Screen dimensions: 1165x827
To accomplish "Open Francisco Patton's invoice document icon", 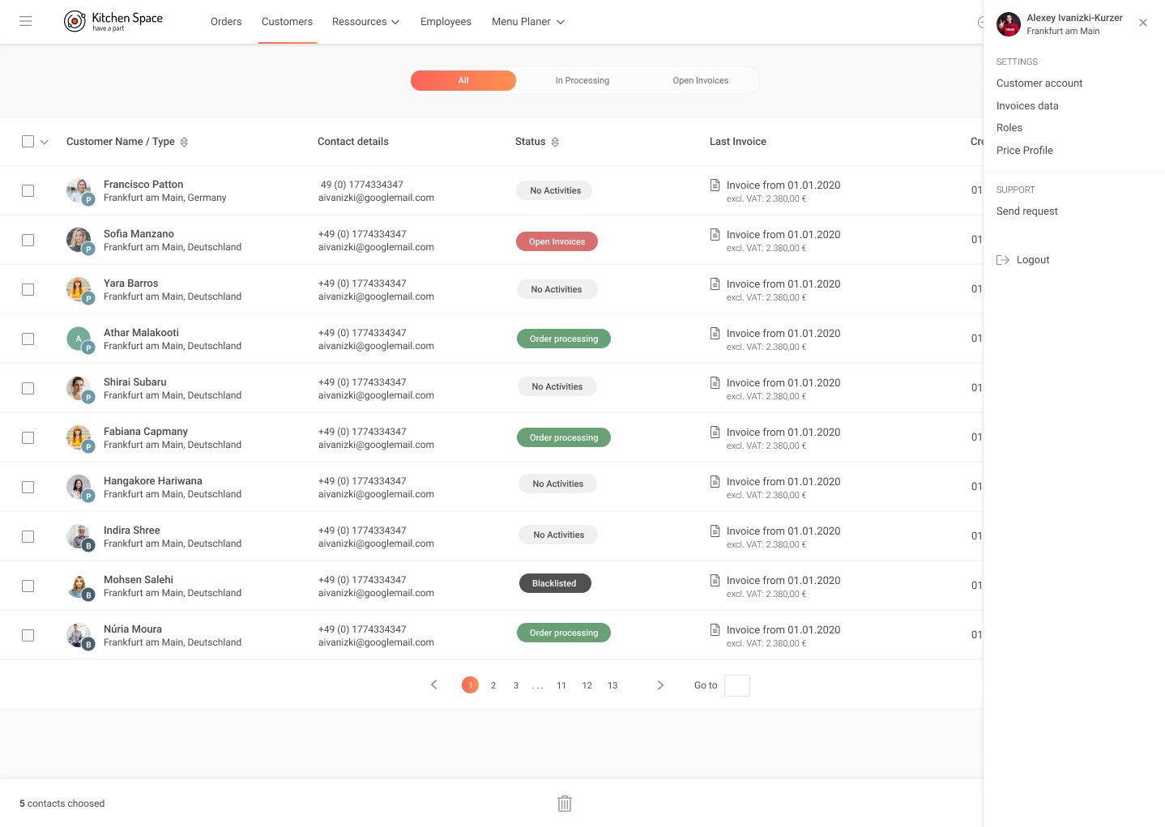I will pyautogui.click(x=715, y=185).
